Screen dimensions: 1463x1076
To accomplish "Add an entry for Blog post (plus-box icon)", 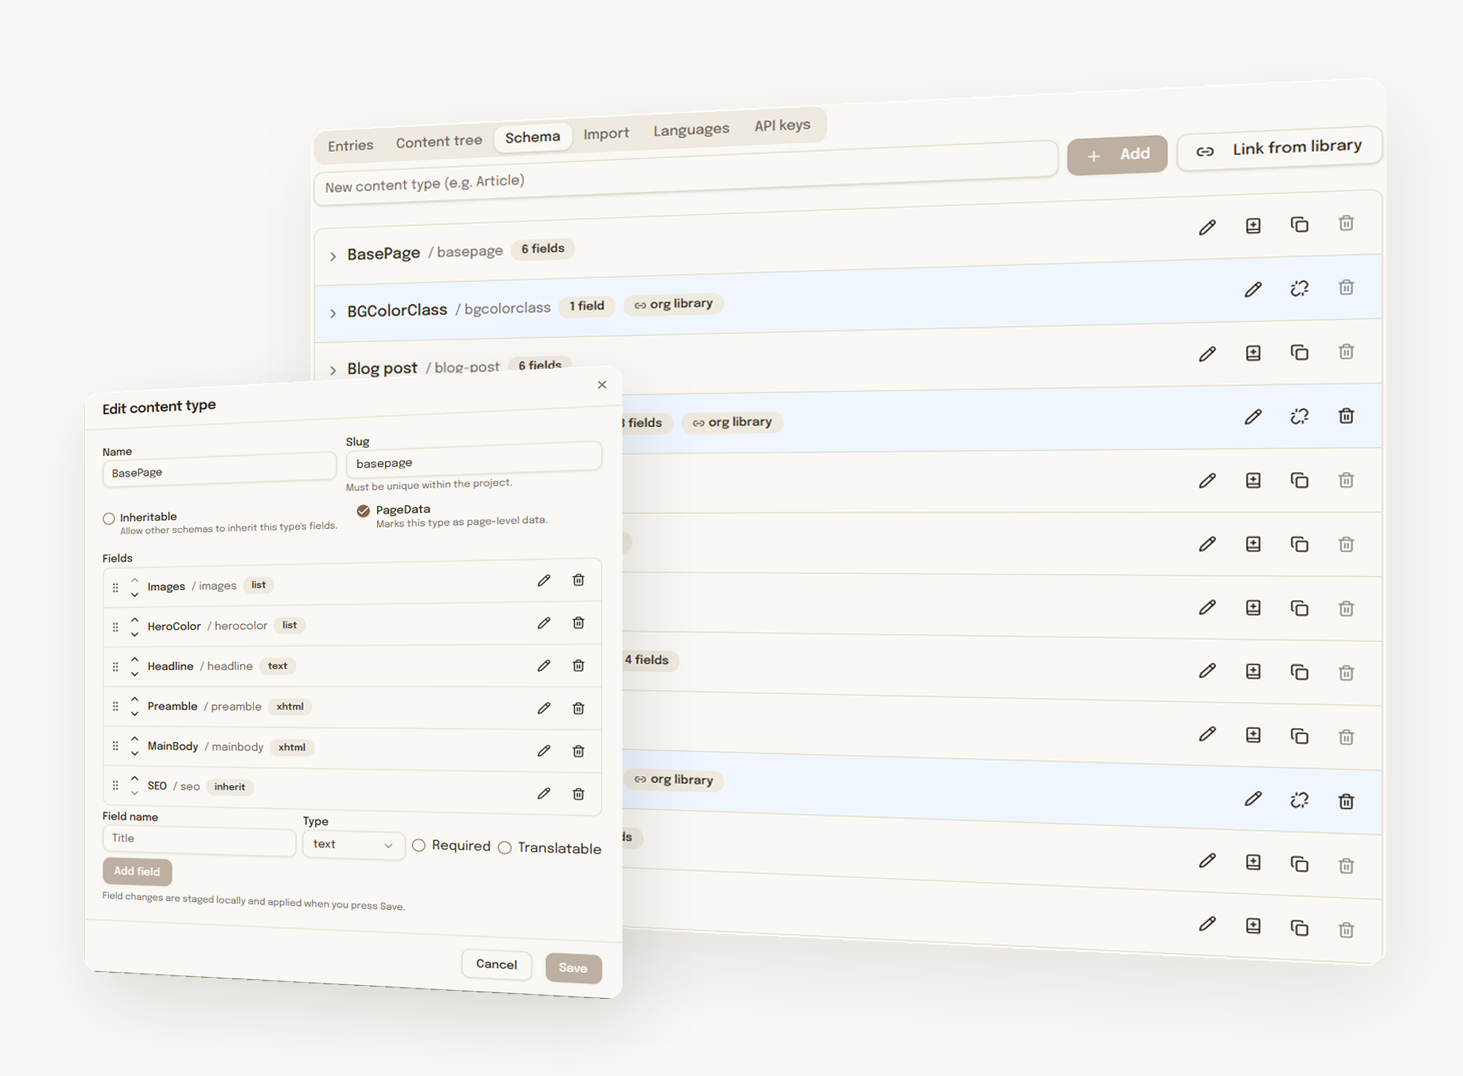I will tap(1253, 353).
